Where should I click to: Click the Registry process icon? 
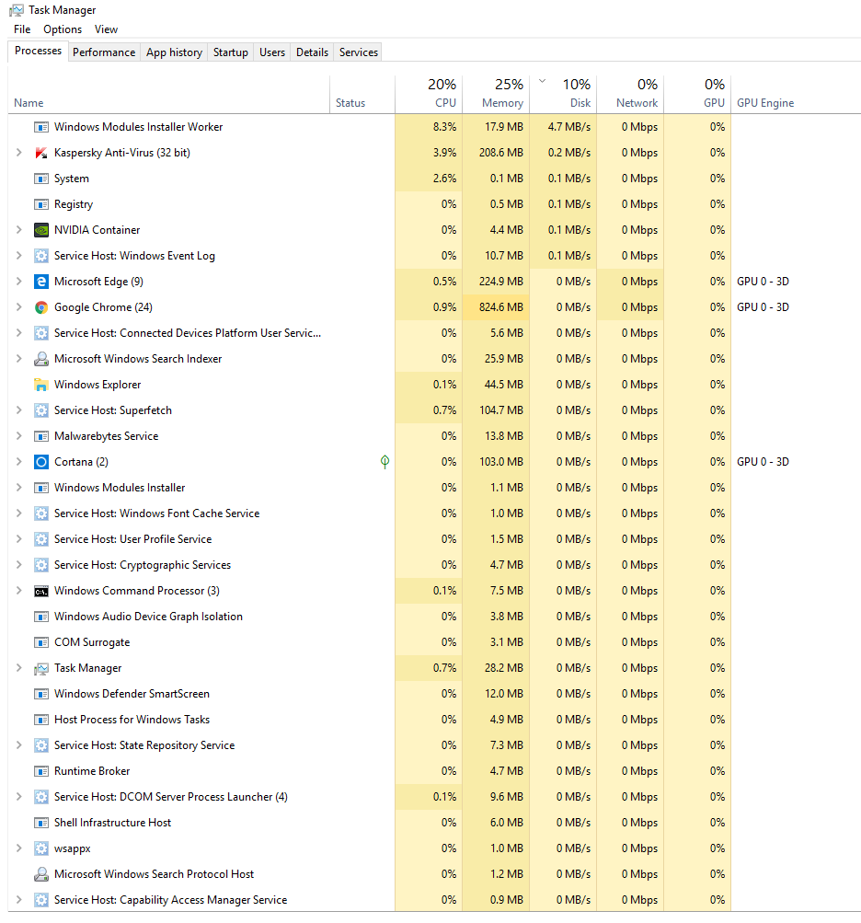(x=41, y=204)
